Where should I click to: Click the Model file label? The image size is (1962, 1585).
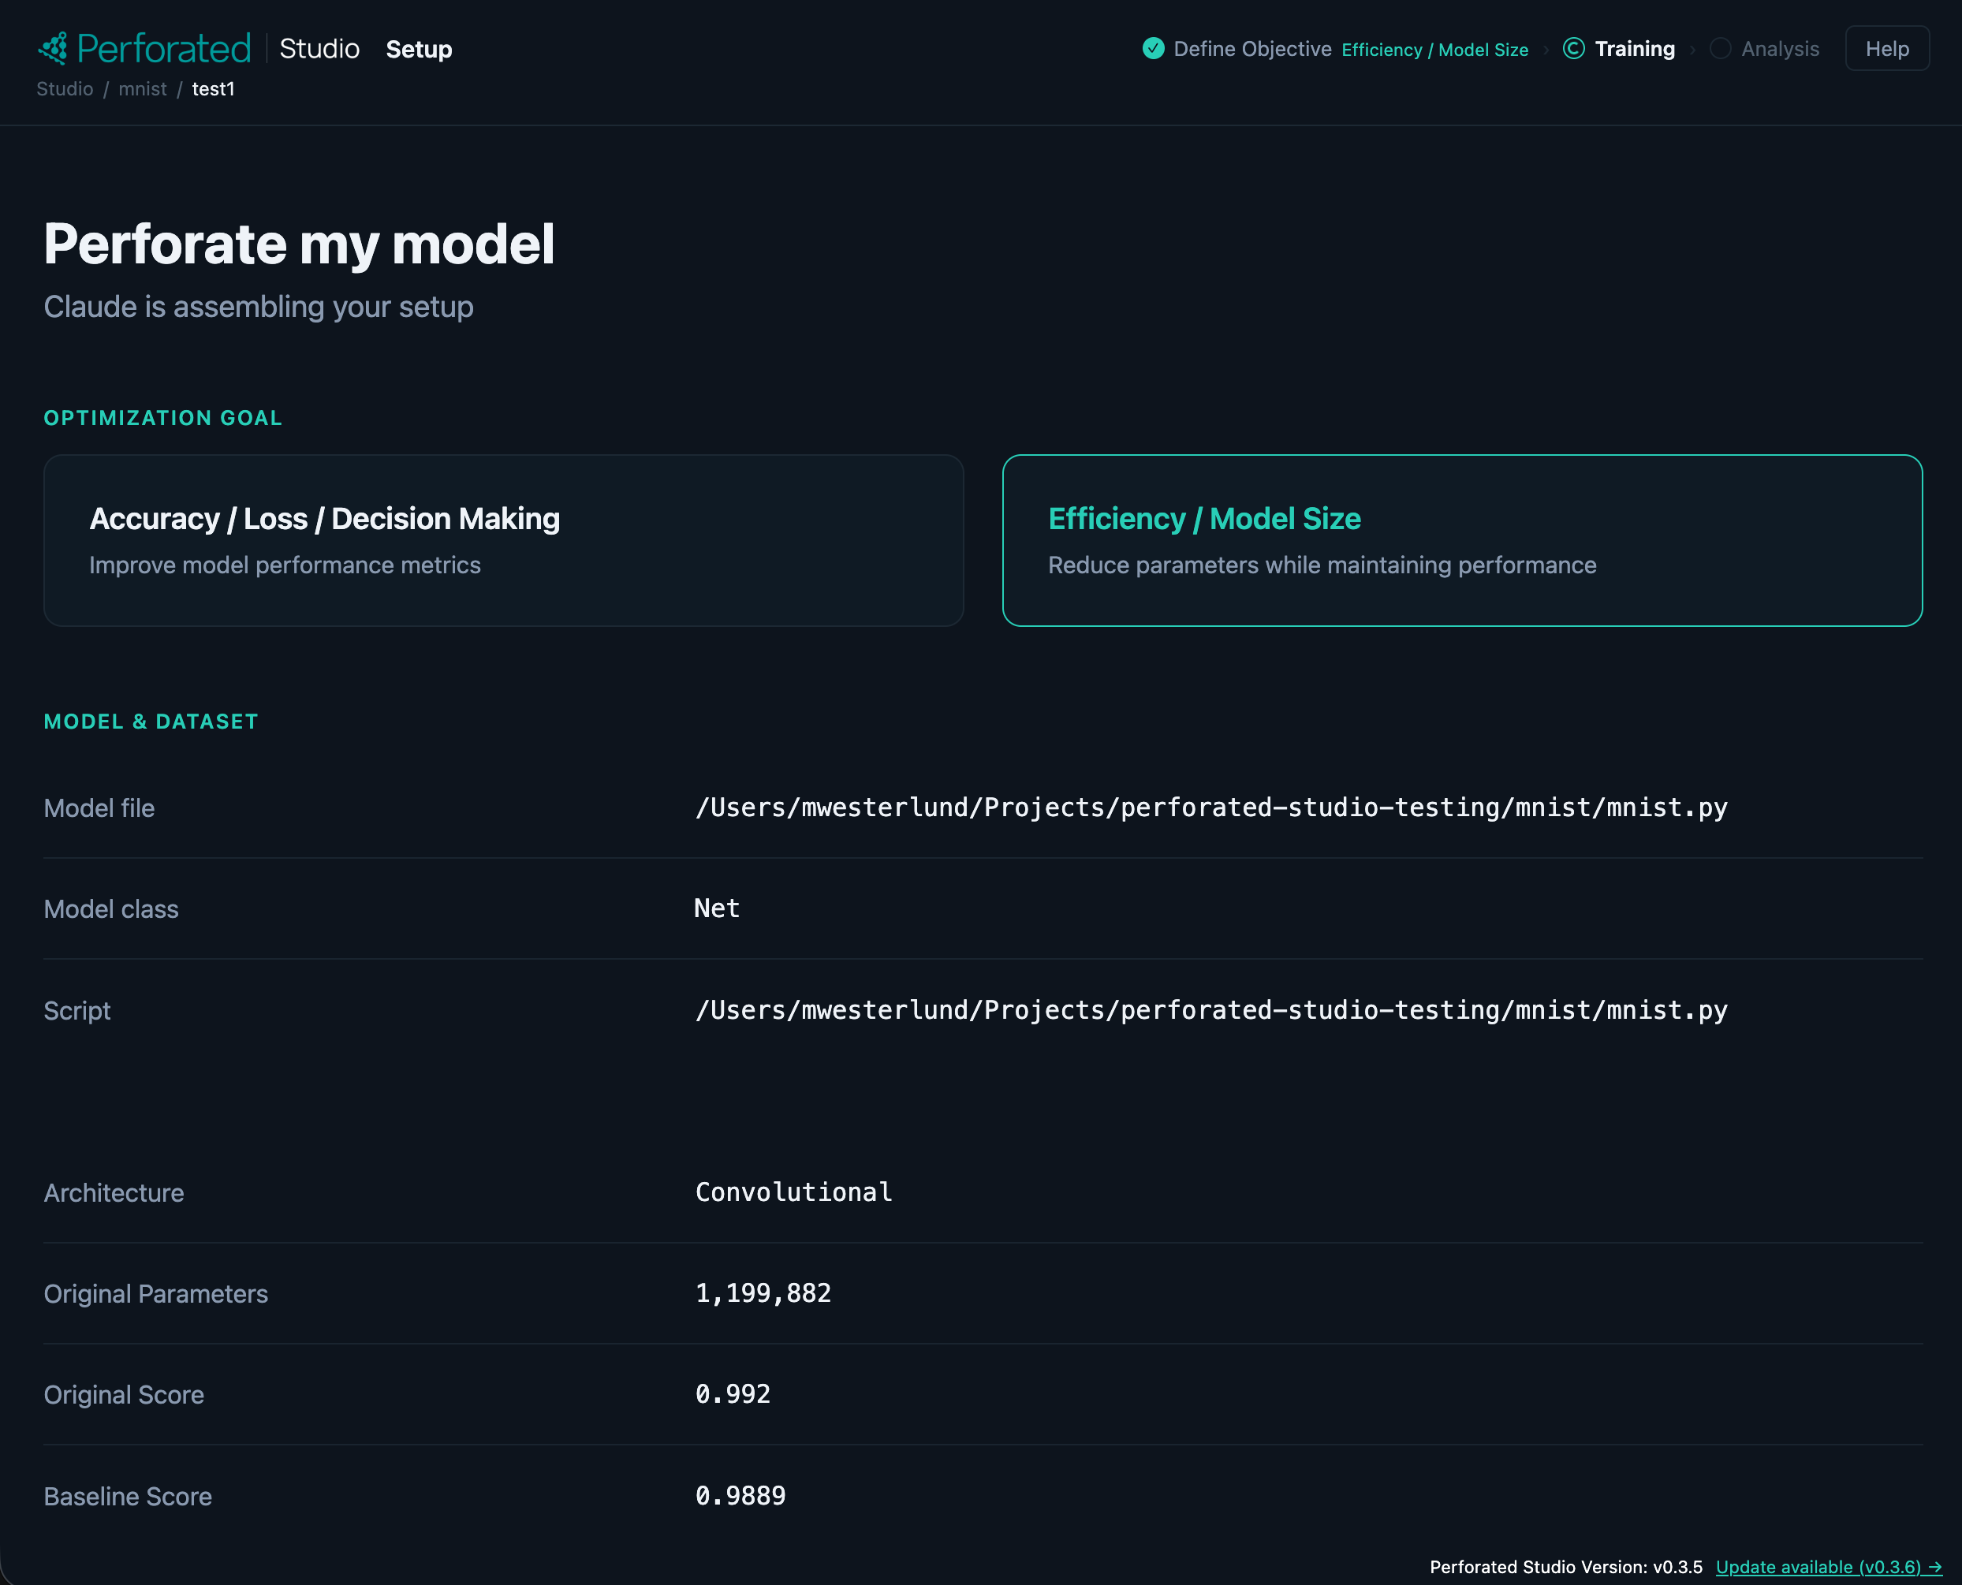pos(99,808)
